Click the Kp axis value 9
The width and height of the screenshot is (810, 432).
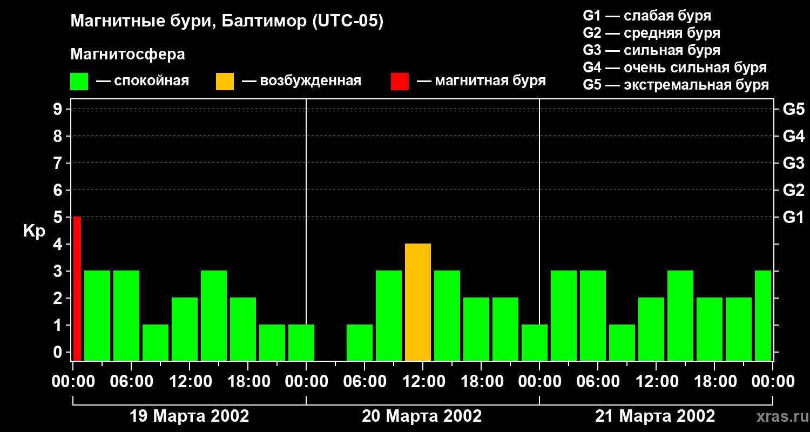pyautogui.click(x=58, y=109)
